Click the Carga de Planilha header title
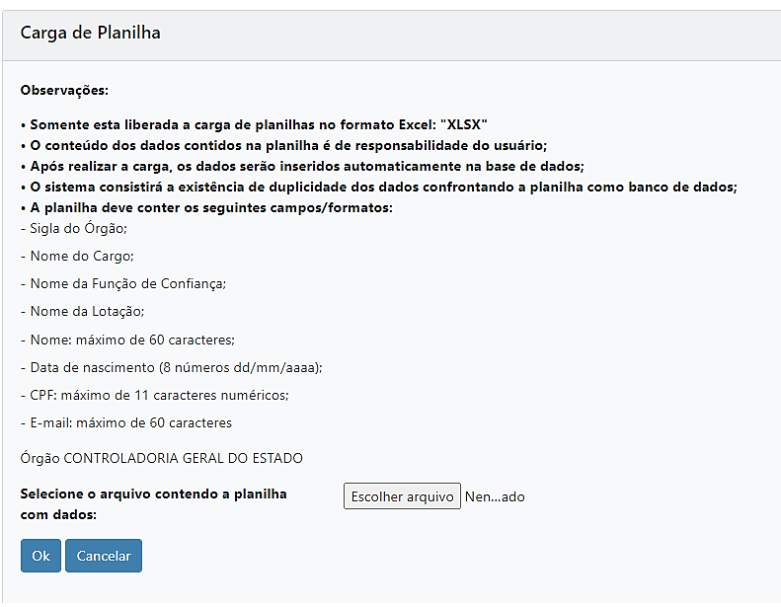This screenshot has height=607, width=781. click(x=91, y=33)
